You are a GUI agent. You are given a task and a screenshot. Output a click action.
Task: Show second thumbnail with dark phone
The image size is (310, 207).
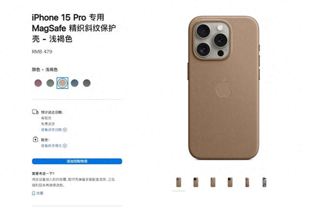(196, 182)
